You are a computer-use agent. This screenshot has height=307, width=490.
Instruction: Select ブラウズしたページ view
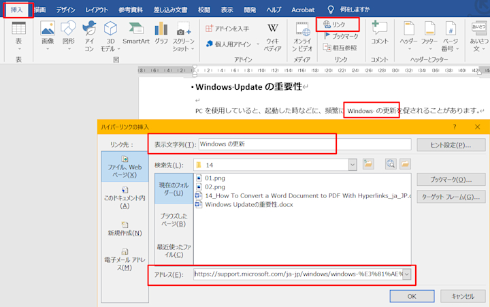click(x=174, y=220)
